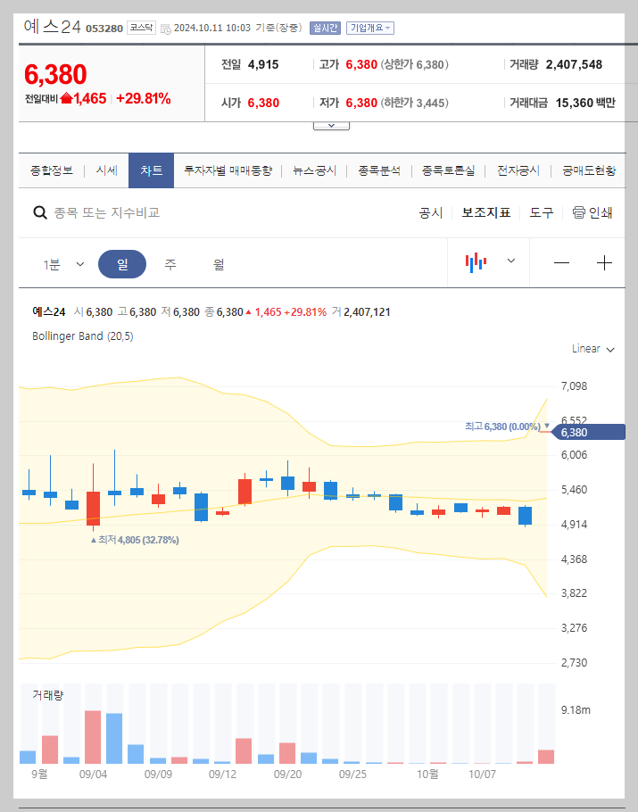Click the zoom out minus icon
Screen dimensions: 638x812
point(561,262)
